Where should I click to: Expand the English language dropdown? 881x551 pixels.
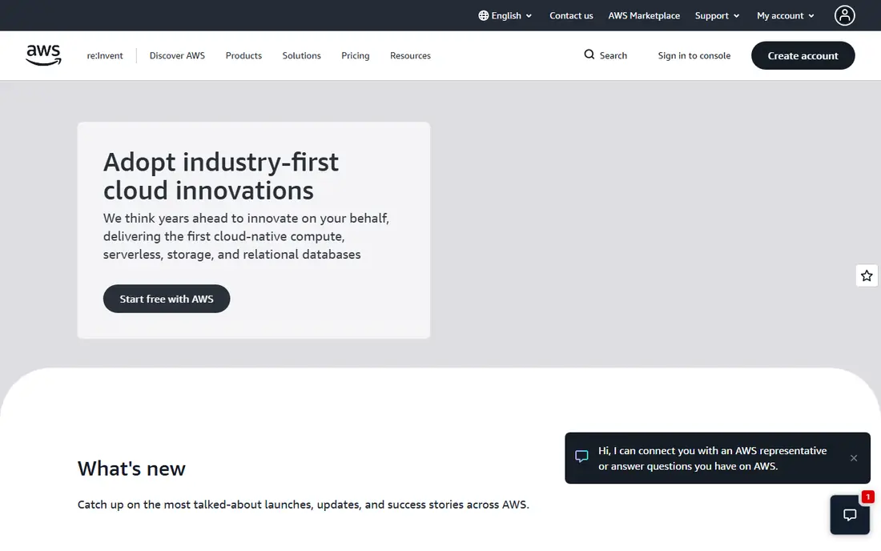[505, 16]
